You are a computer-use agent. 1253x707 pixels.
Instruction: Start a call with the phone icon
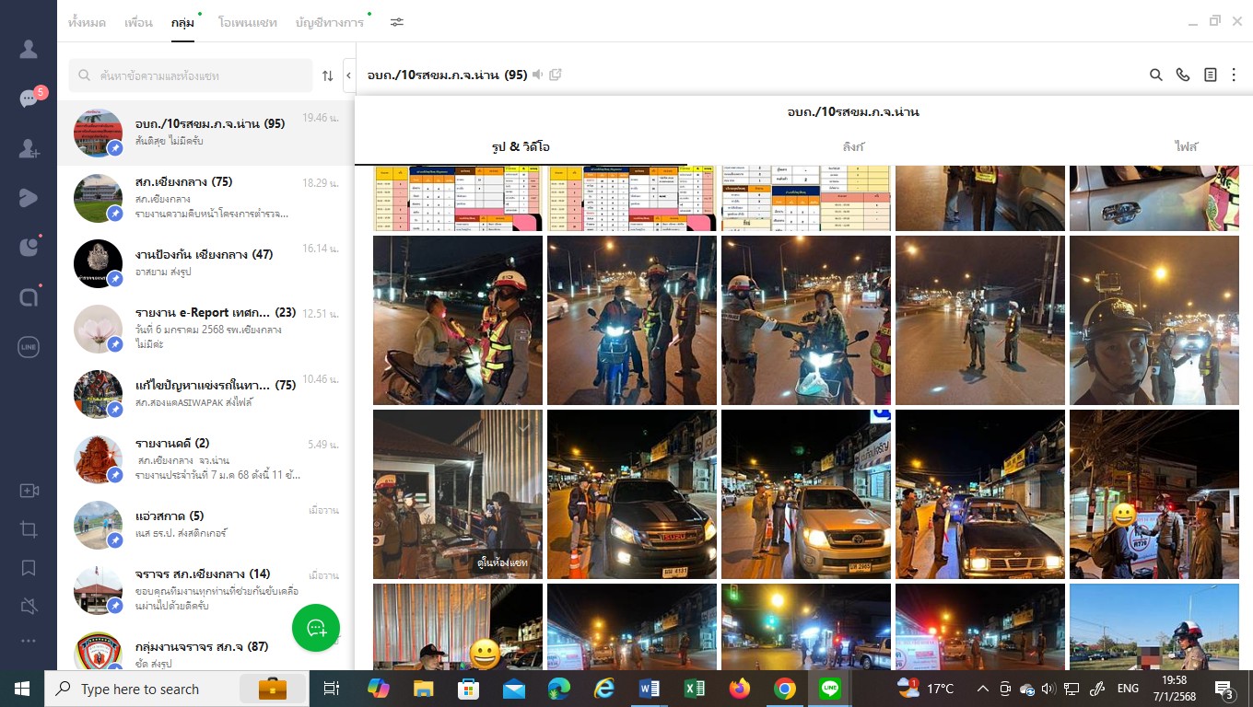[x=1183, y=75]
